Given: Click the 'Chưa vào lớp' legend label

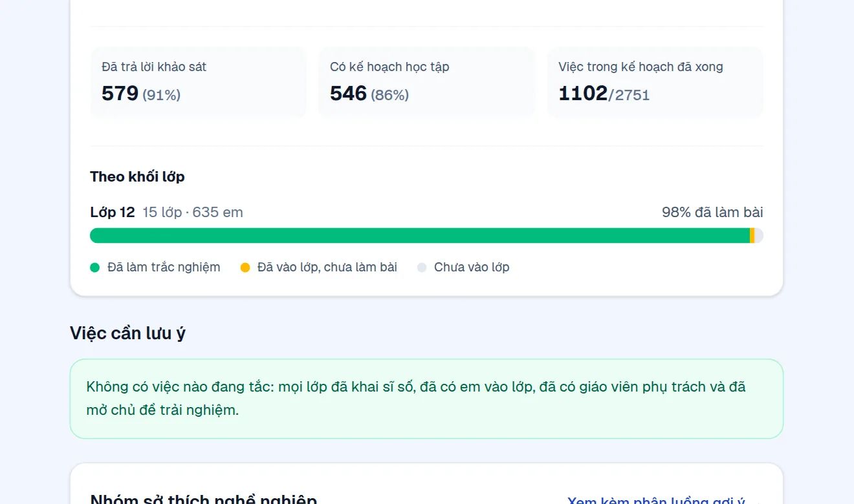Looking at the screenshot, I should pyautogui.click(x=472, y=268).
